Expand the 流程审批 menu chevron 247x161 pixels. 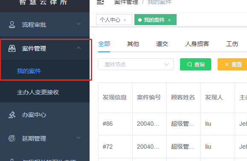click(x=78, y=24)
